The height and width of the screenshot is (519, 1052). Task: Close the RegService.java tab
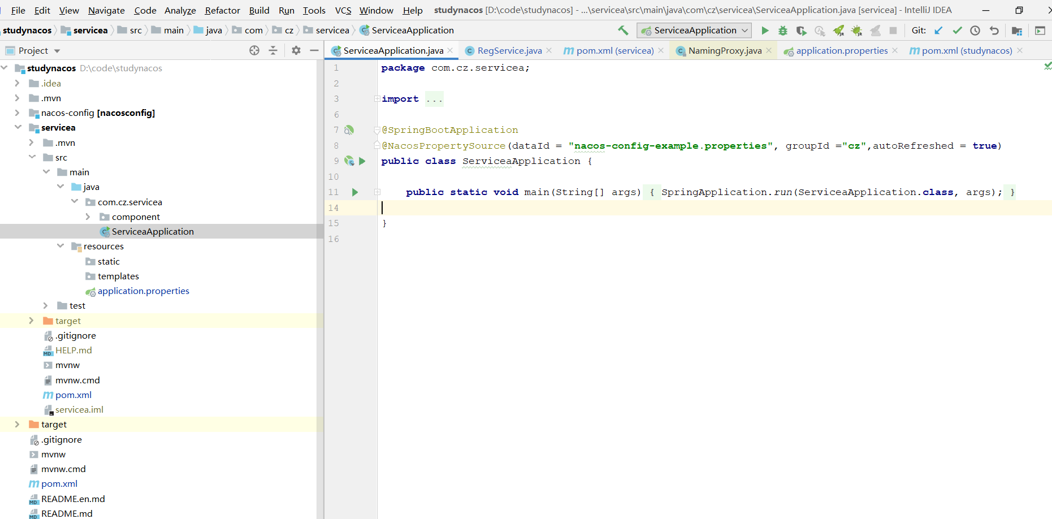[549, 50]
